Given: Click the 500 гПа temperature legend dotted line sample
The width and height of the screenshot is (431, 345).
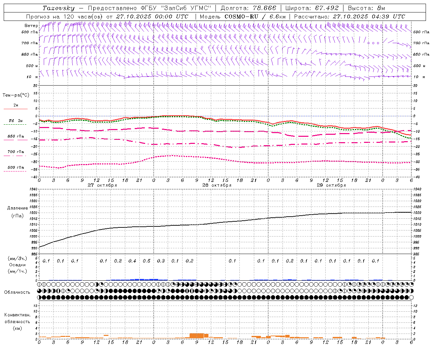Looking at the screenshot, I should [15, 171].
